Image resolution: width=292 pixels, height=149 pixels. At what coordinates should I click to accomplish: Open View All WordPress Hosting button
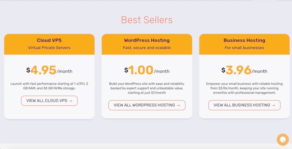coord(147,105)
